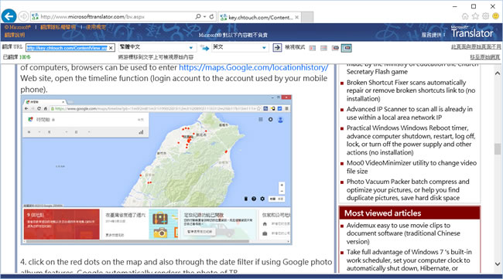Open Photo Vacuum Packer article link
This screenshot has width=503, height=279.
(408, 189)
